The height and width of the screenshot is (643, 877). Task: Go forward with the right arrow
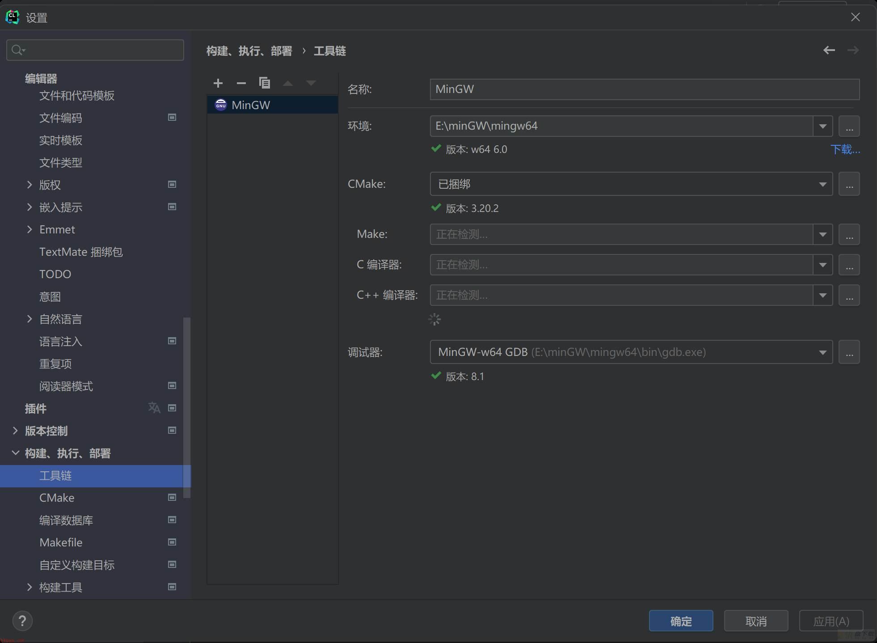853,50
